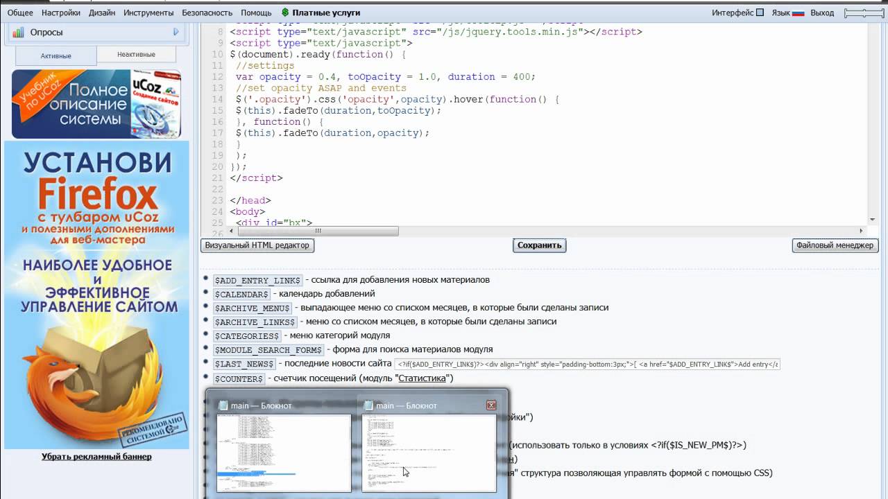Click the Статистика module link
888x499 pixels.
click(423, 378)
